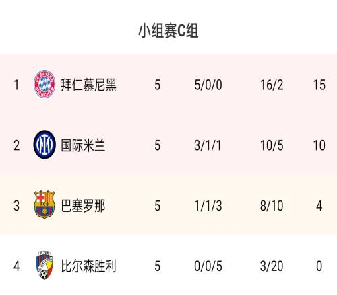Click Inter's 3/1/1 record
This screenshot has width=337, height=296.
pyautogui.click(x=208, y=145)
